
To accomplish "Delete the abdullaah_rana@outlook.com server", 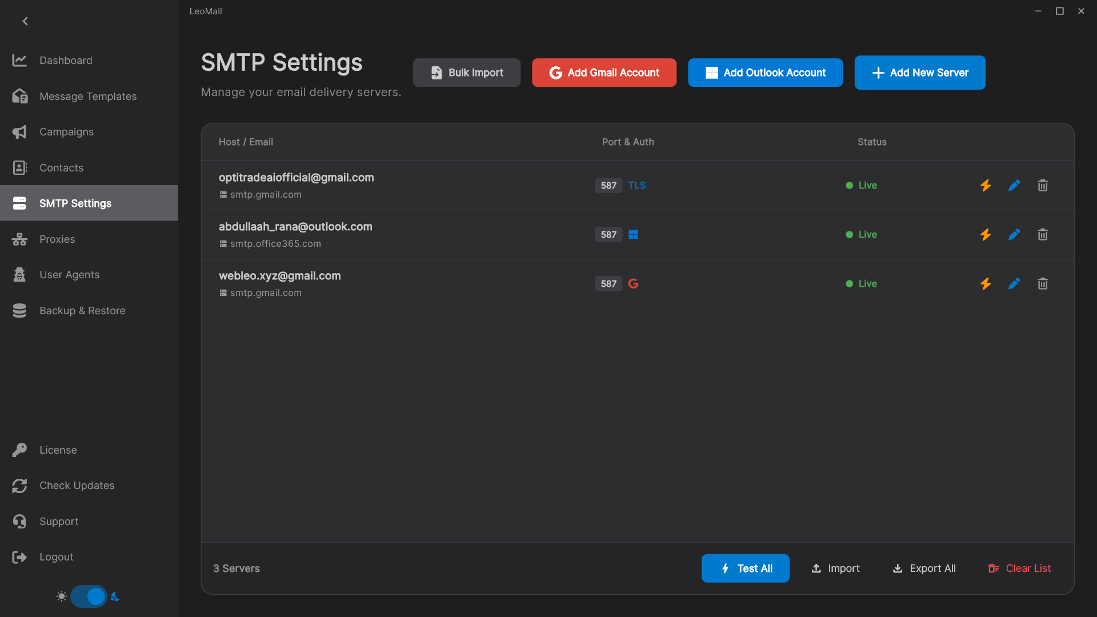I will pos(1043,235).
